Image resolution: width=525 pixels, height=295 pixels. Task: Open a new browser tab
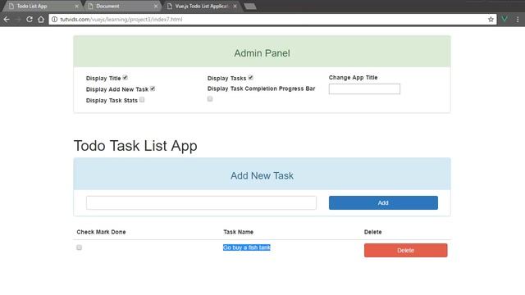(x=250, y=7)
